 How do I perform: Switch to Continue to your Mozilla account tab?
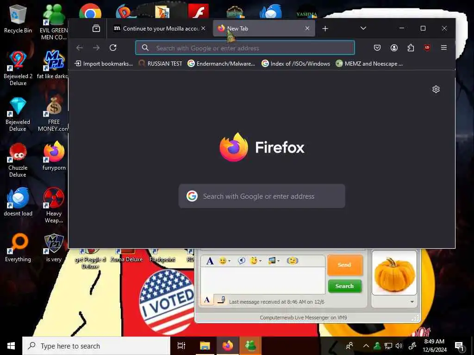[x=156, y=28]
